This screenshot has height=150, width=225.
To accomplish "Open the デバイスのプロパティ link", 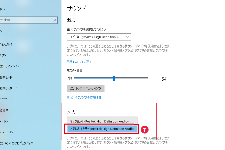I will click(79, 62).
